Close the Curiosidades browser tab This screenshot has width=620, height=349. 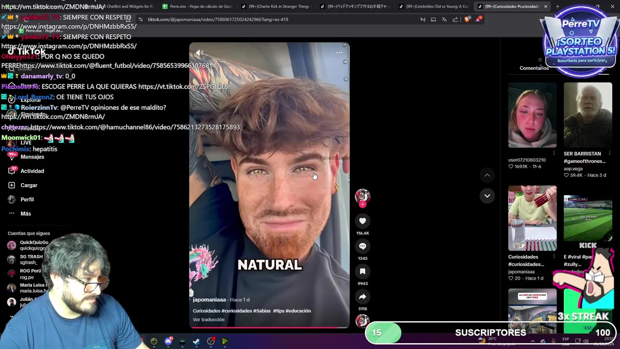545,6
